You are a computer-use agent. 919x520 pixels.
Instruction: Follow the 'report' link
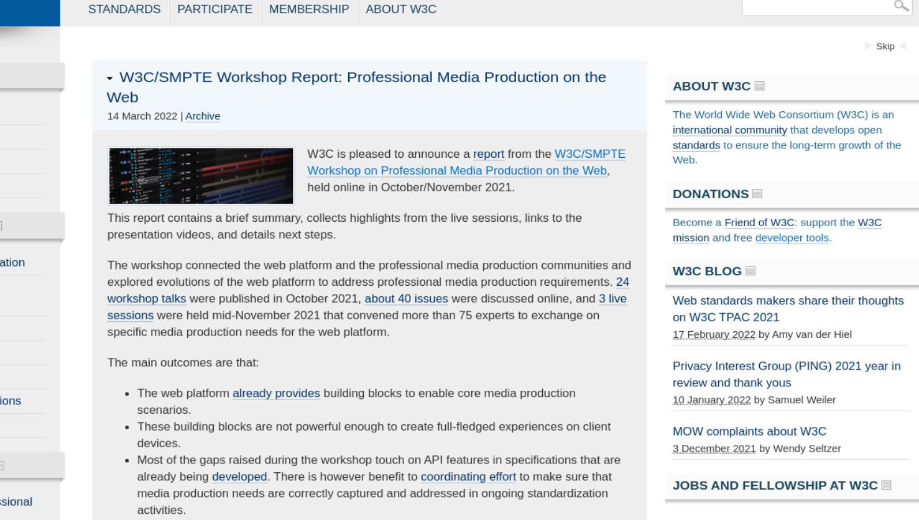pos(489,154)
